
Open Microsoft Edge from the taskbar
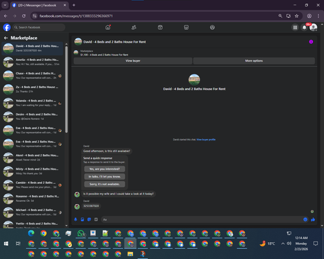coord(31,233)
